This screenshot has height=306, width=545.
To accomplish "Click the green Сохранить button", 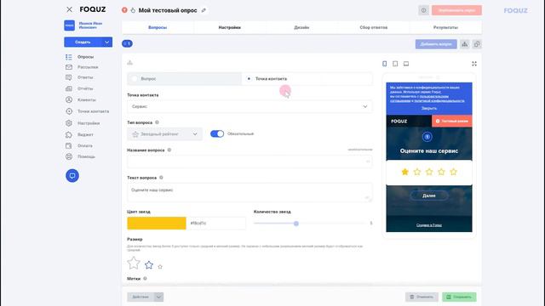I will (459, 297).
